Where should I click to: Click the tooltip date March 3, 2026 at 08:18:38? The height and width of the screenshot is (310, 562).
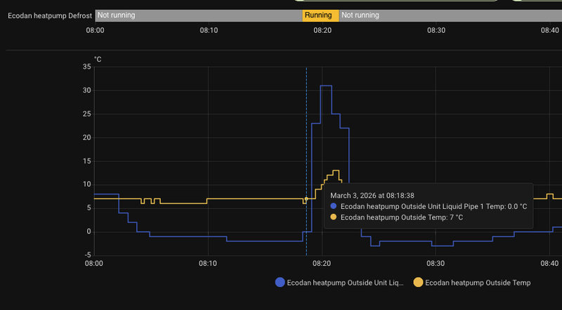coord(372,196)
